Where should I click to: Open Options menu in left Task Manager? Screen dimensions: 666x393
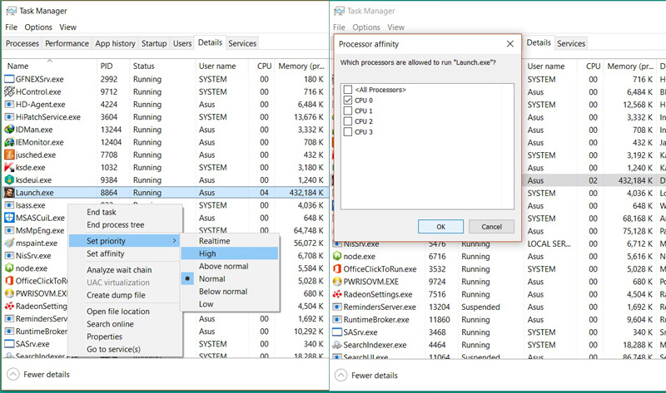[38, 27]
